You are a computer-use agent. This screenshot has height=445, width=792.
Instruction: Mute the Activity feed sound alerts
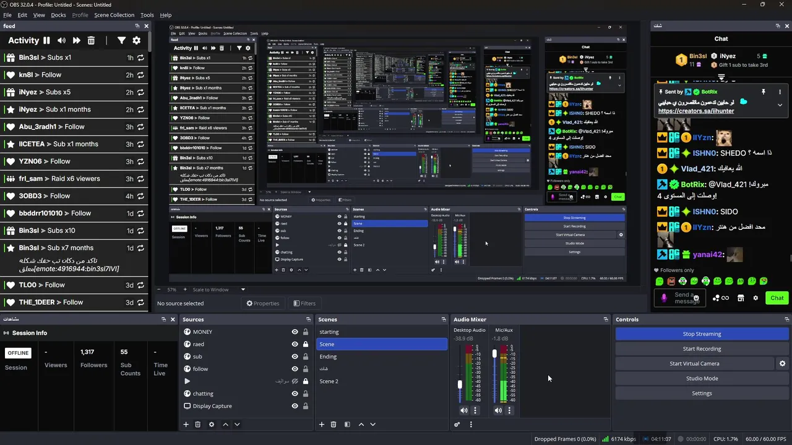point(61,40)
